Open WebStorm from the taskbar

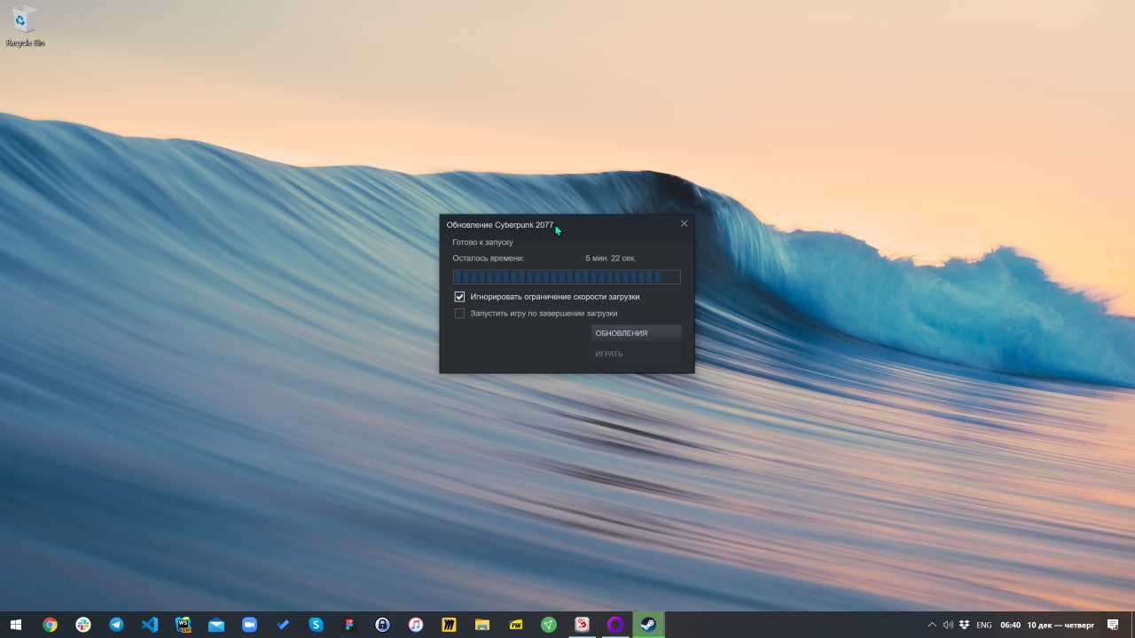click(x=183, y=625)
